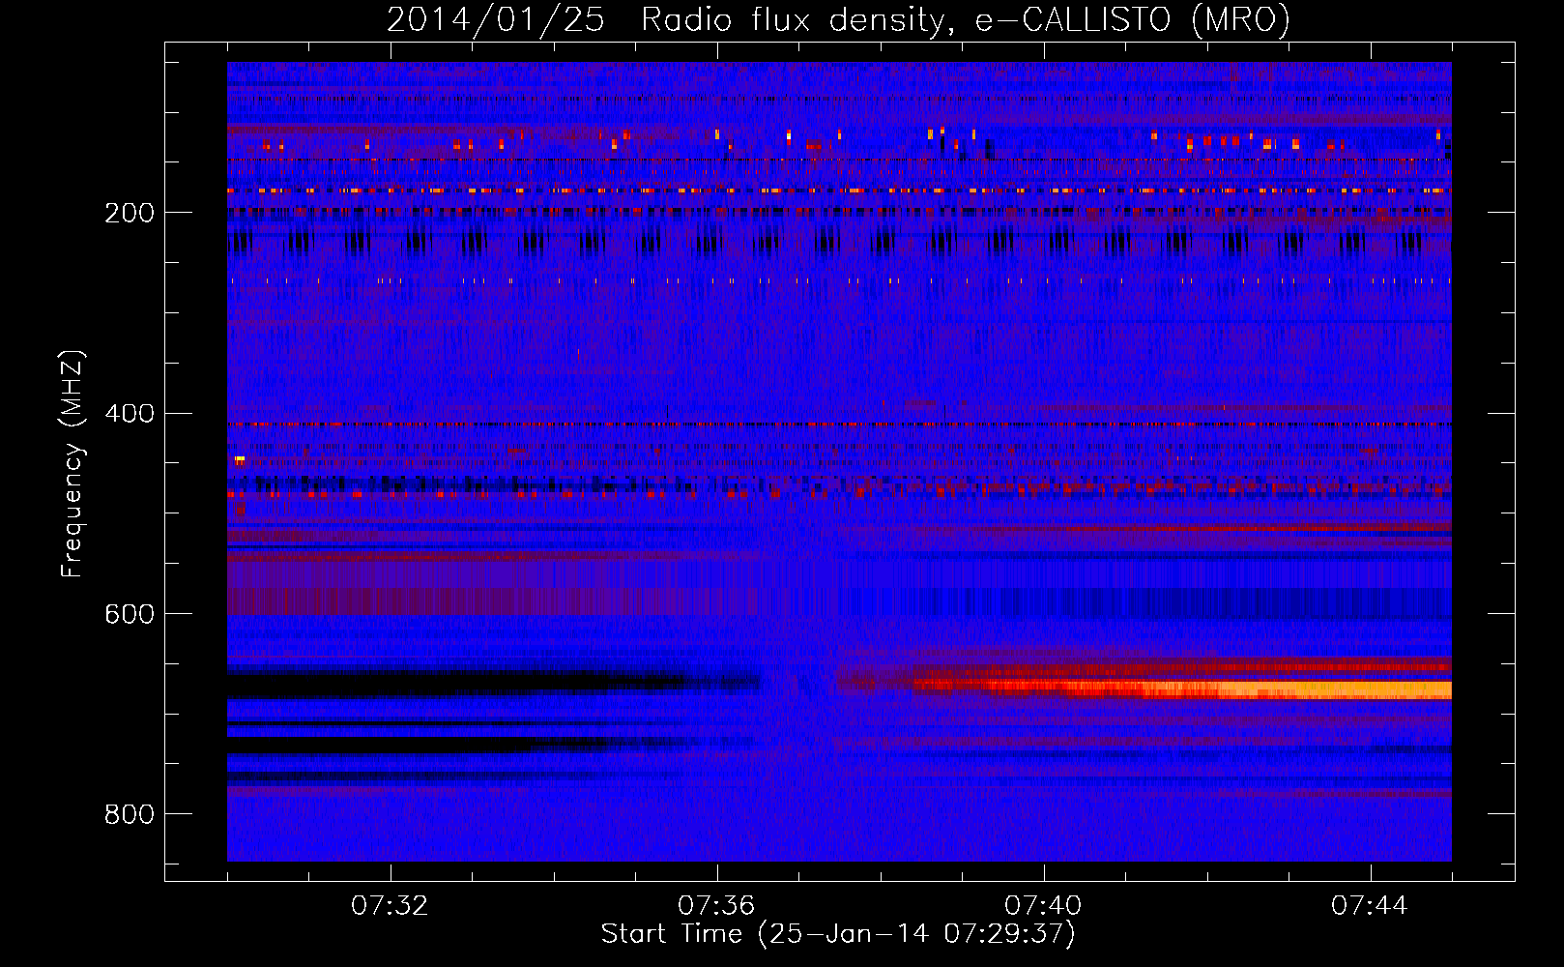Click the "Start Time (25-Jan-14 07:29:37)" axis label
This screenshot has width=1564, height=967.
point(838,934)
